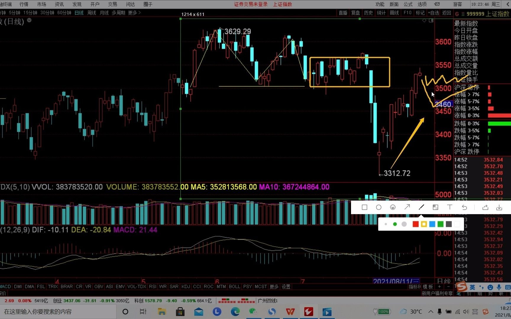Viewport: 511px width, 319px height.
Task: Open Microsoft Store from taskbar
Action: click(180, 312)
